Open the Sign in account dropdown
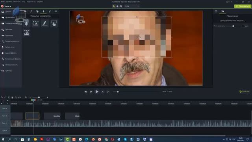The image size is (252, 142). tap(229, 2)
